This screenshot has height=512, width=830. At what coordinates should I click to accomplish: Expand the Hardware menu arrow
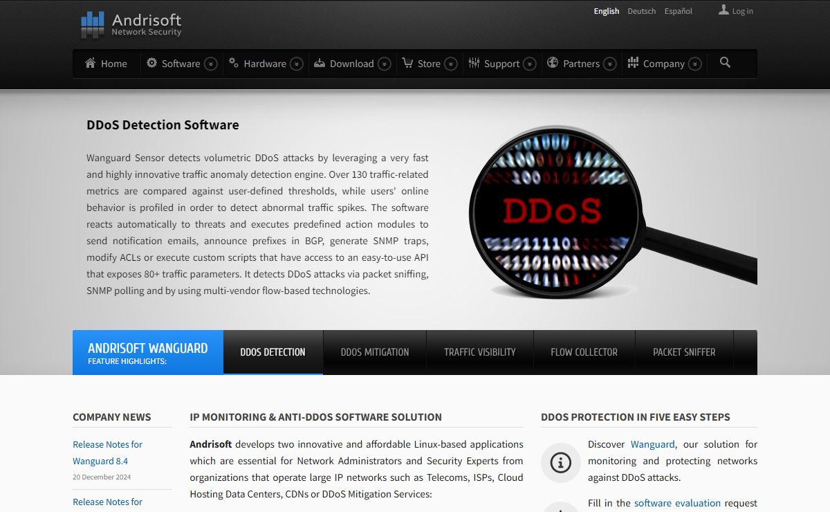[297, 64]
